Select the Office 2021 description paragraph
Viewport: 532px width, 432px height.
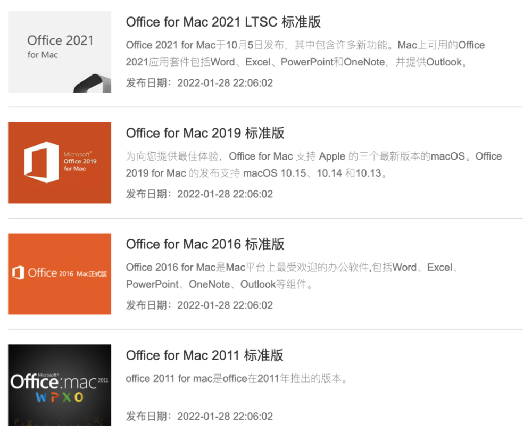305,54
